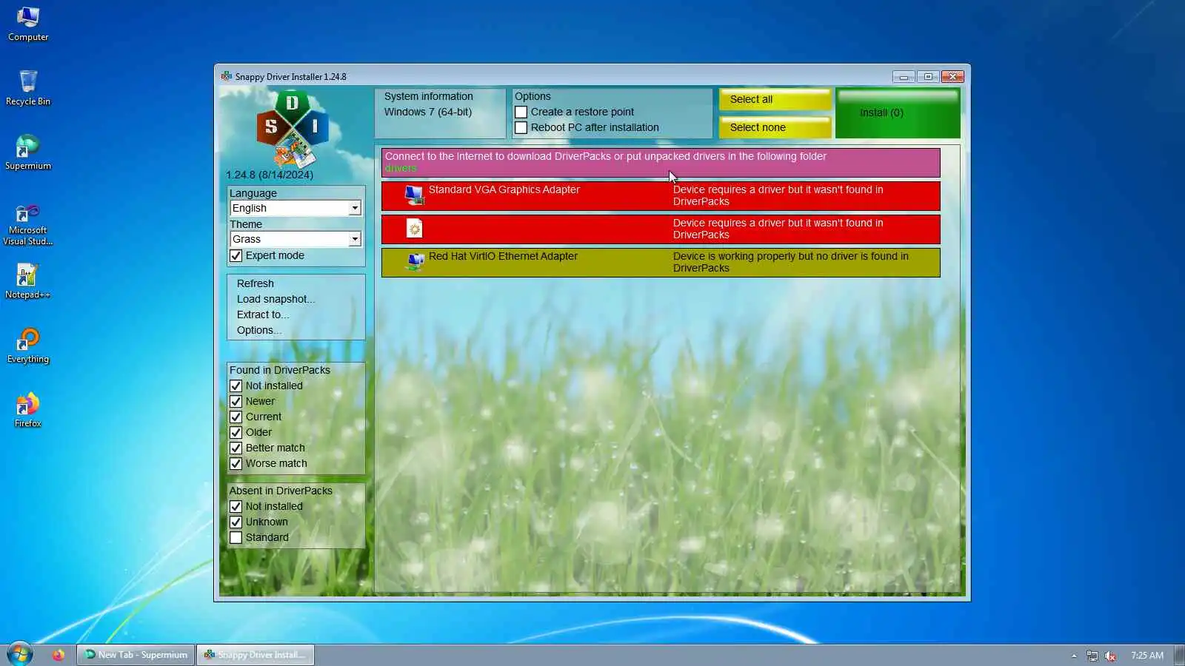Uncheck the Unknown devices filter
Screen dimensions: 1185x666
pyautogui.click(x=236, y=522)
